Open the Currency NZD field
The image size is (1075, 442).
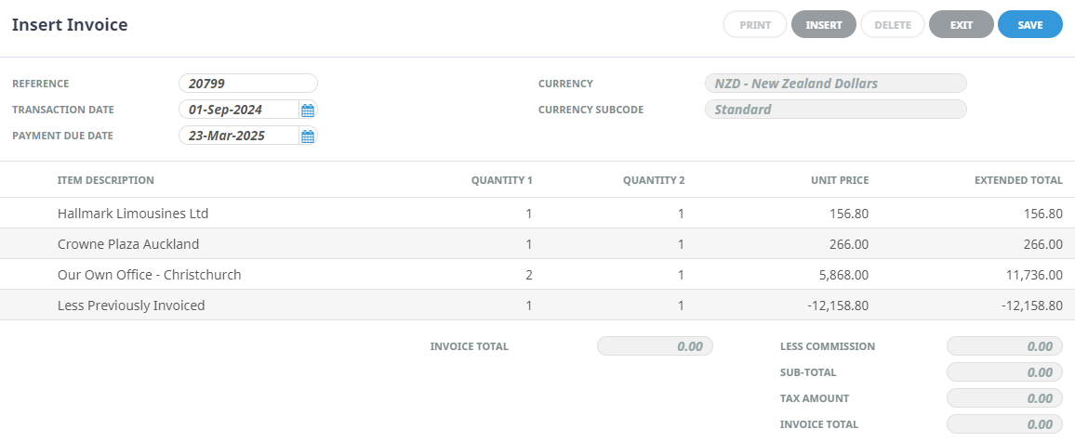835,84
